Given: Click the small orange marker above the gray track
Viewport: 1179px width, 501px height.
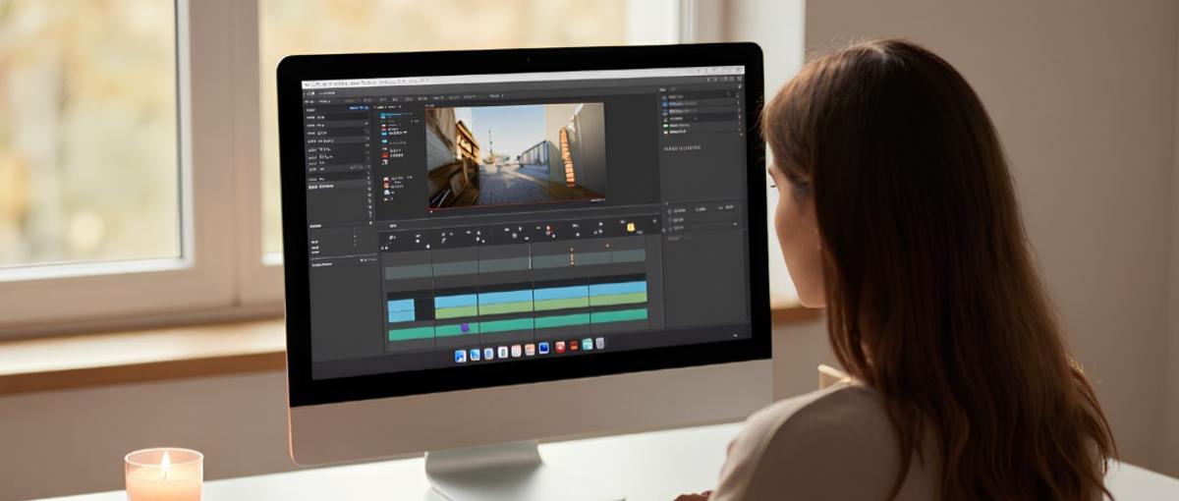Looking at the screenshot, I should [607, 245].
